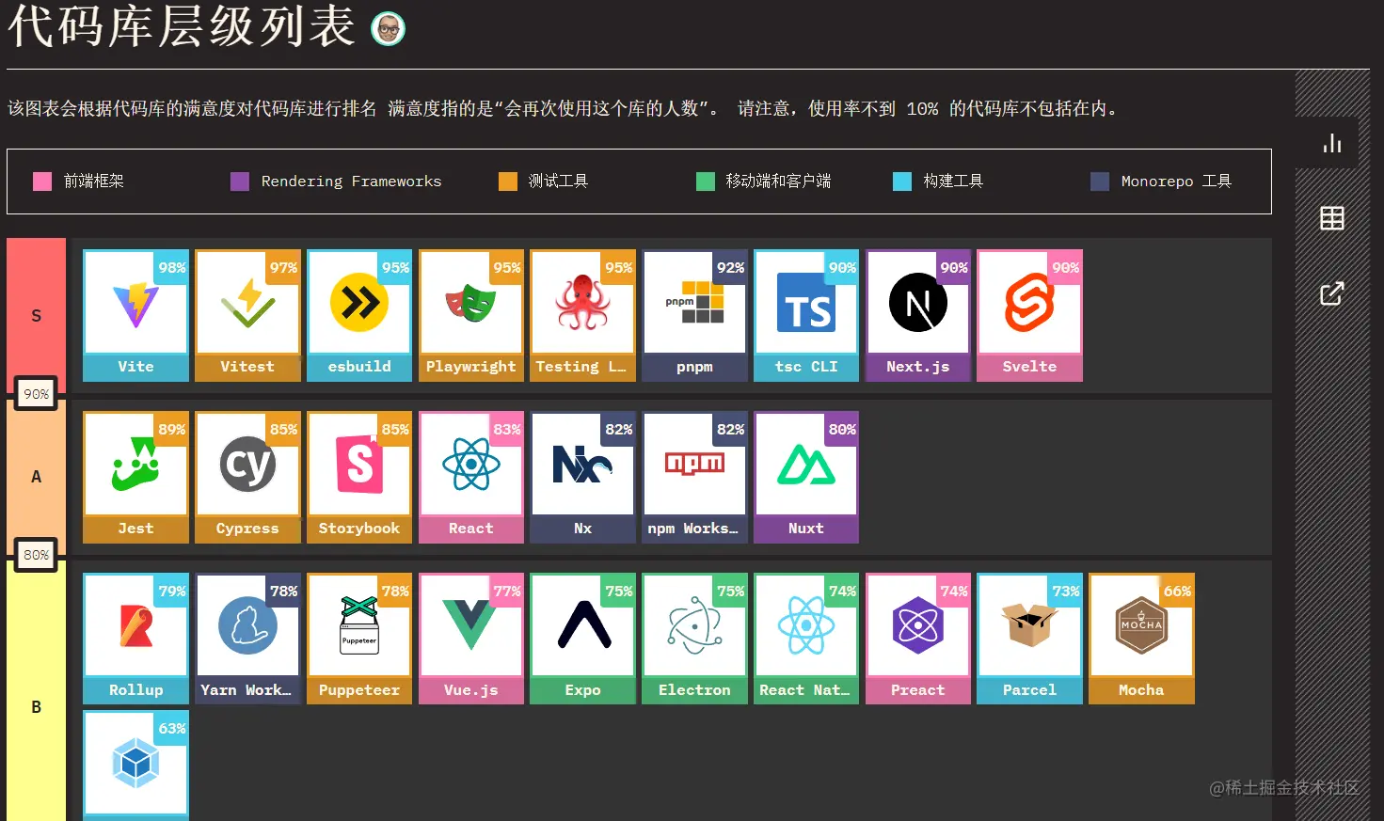Screen dimensions: 1384x821
Task: Open the Electron logo card
Action: click(x=694, y=639)
